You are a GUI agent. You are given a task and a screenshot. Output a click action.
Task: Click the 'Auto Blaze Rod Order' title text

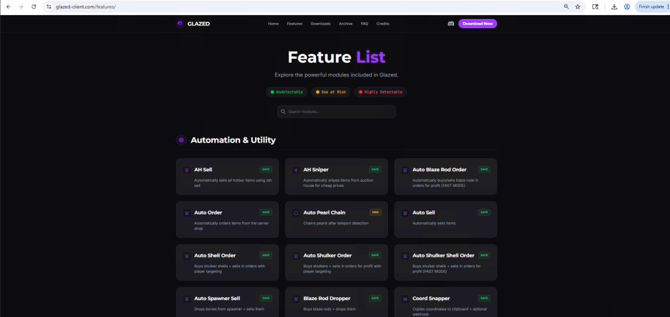coord(439,170)
